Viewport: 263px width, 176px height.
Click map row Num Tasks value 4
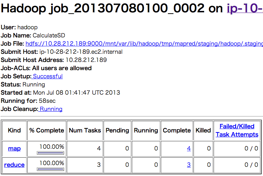tap(99, 148)
